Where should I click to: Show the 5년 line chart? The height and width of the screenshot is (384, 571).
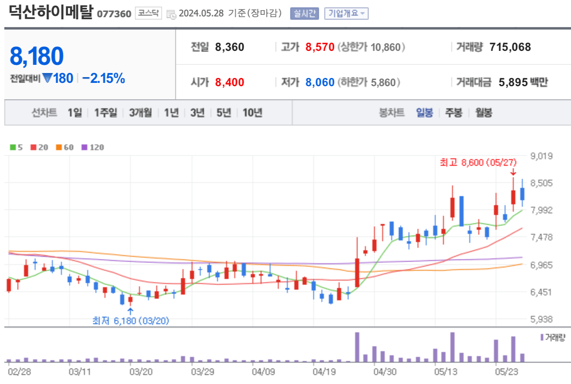pos(224,112)
